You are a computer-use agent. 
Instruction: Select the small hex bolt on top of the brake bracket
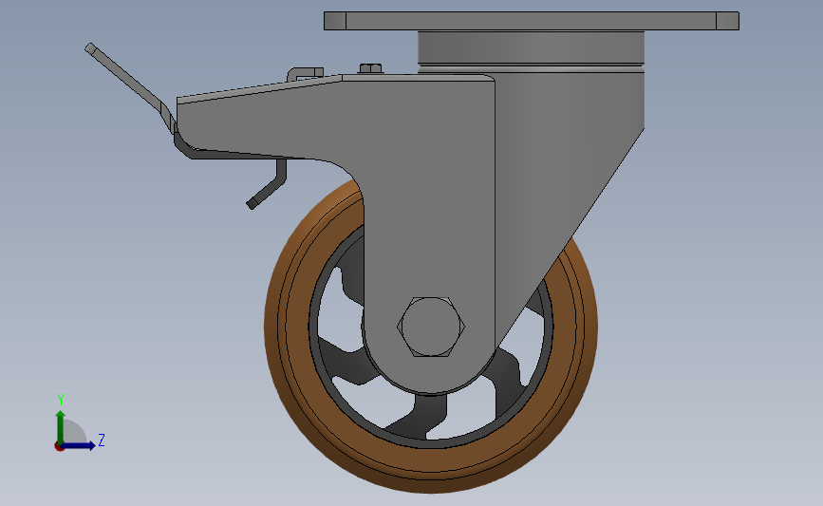(371, 68)
